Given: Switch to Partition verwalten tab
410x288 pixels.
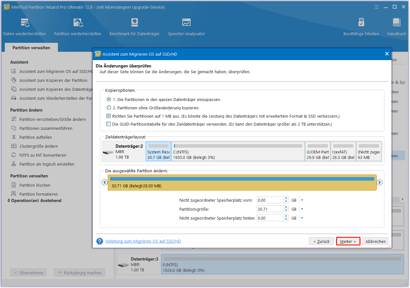Looking at the screenshot, I should point(31,48).
